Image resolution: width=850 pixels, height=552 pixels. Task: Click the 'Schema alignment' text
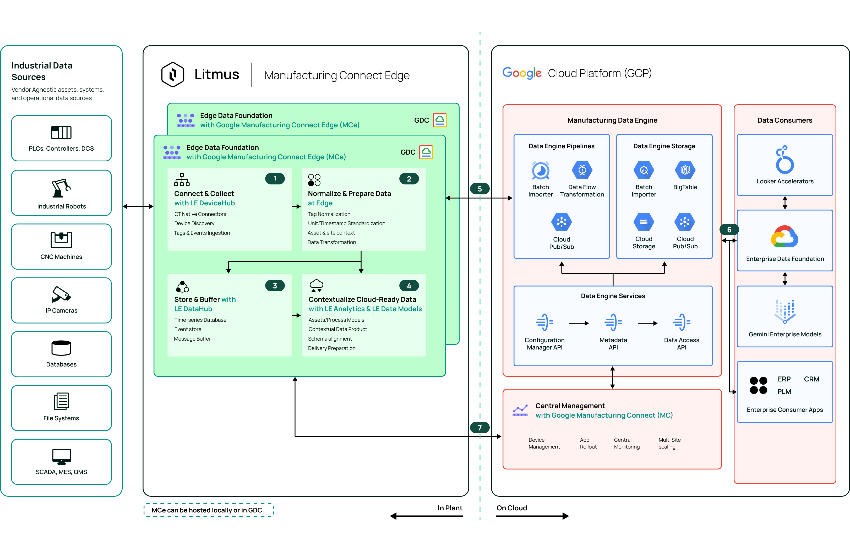coord(330,338)
